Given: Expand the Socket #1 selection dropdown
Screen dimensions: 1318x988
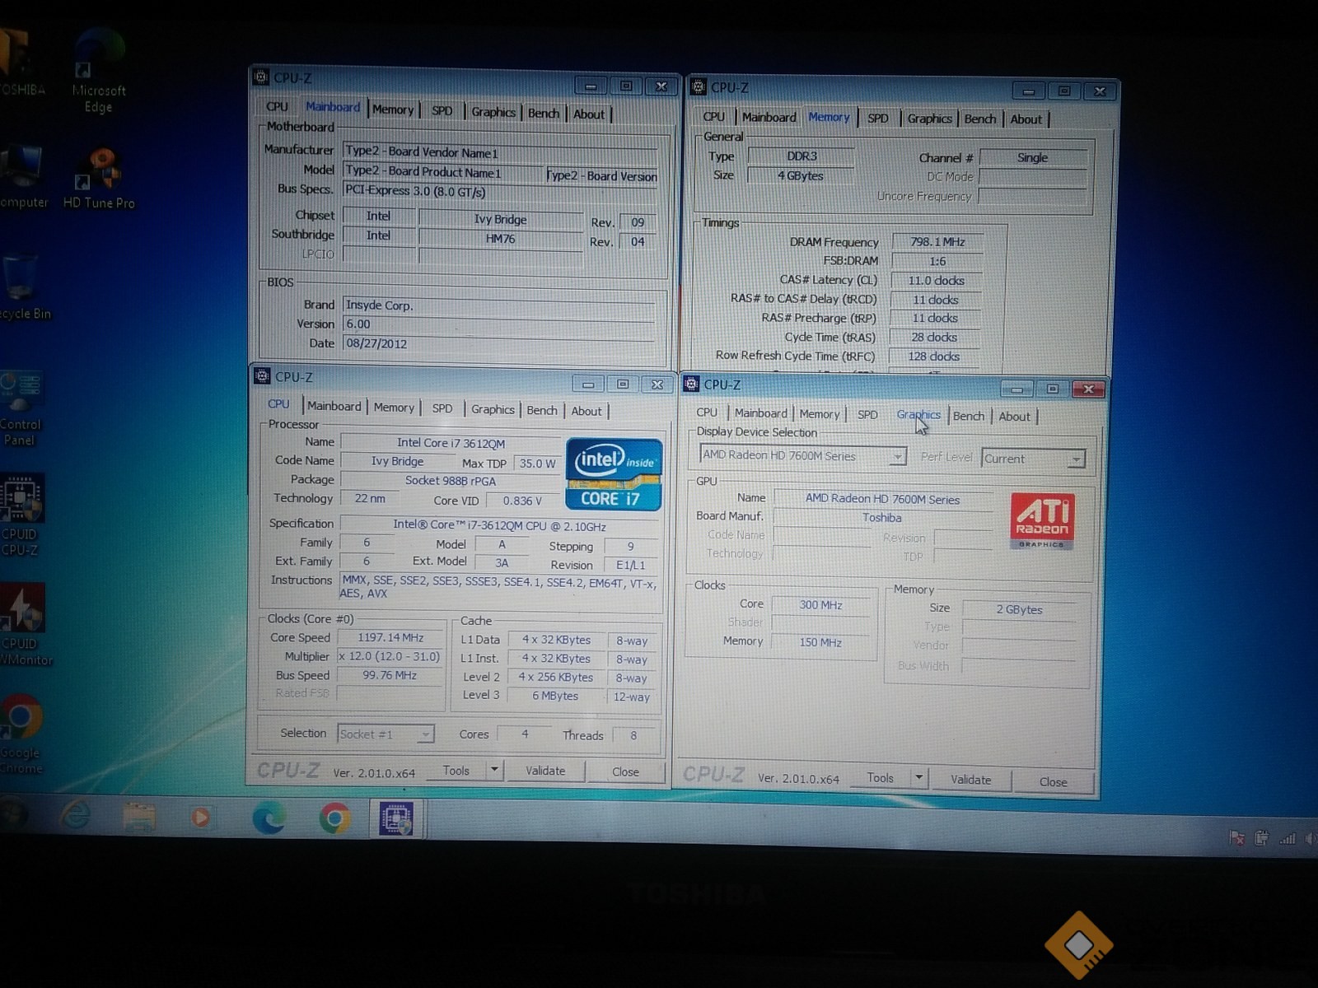Looking at the screenshot, I should 425,734.
